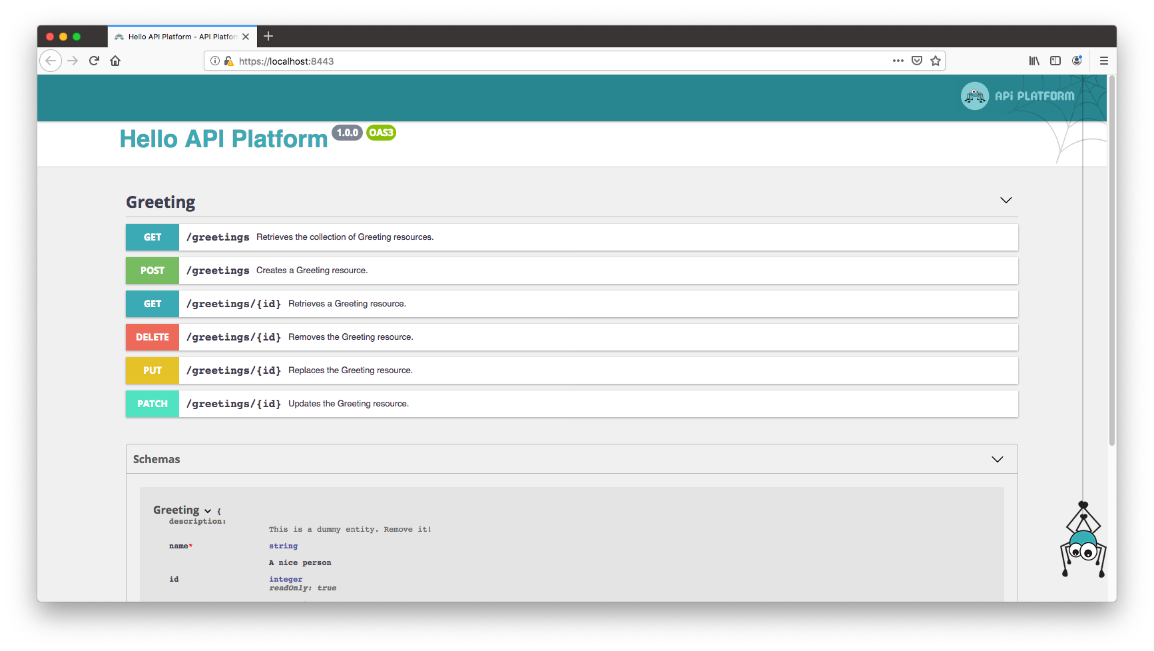This screenshot has height=651, width=1154.
Task: Collapse the Schemas section chevron
Action: pyautogui.click(x=998, y=459)
